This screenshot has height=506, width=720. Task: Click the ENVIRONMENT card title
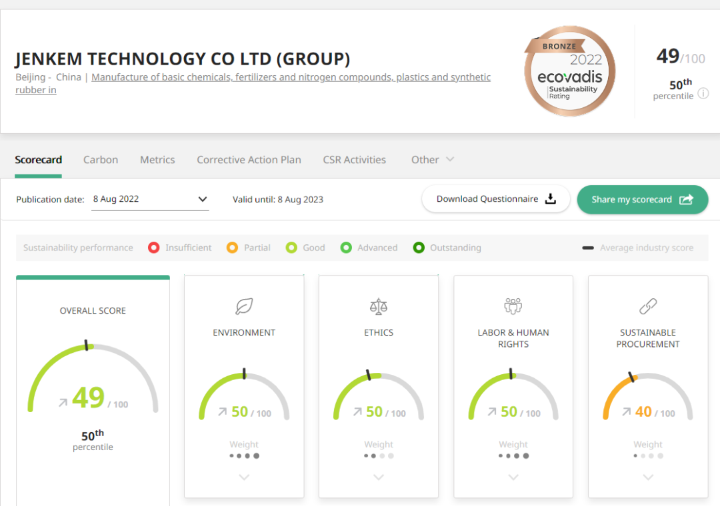[244, 333]
